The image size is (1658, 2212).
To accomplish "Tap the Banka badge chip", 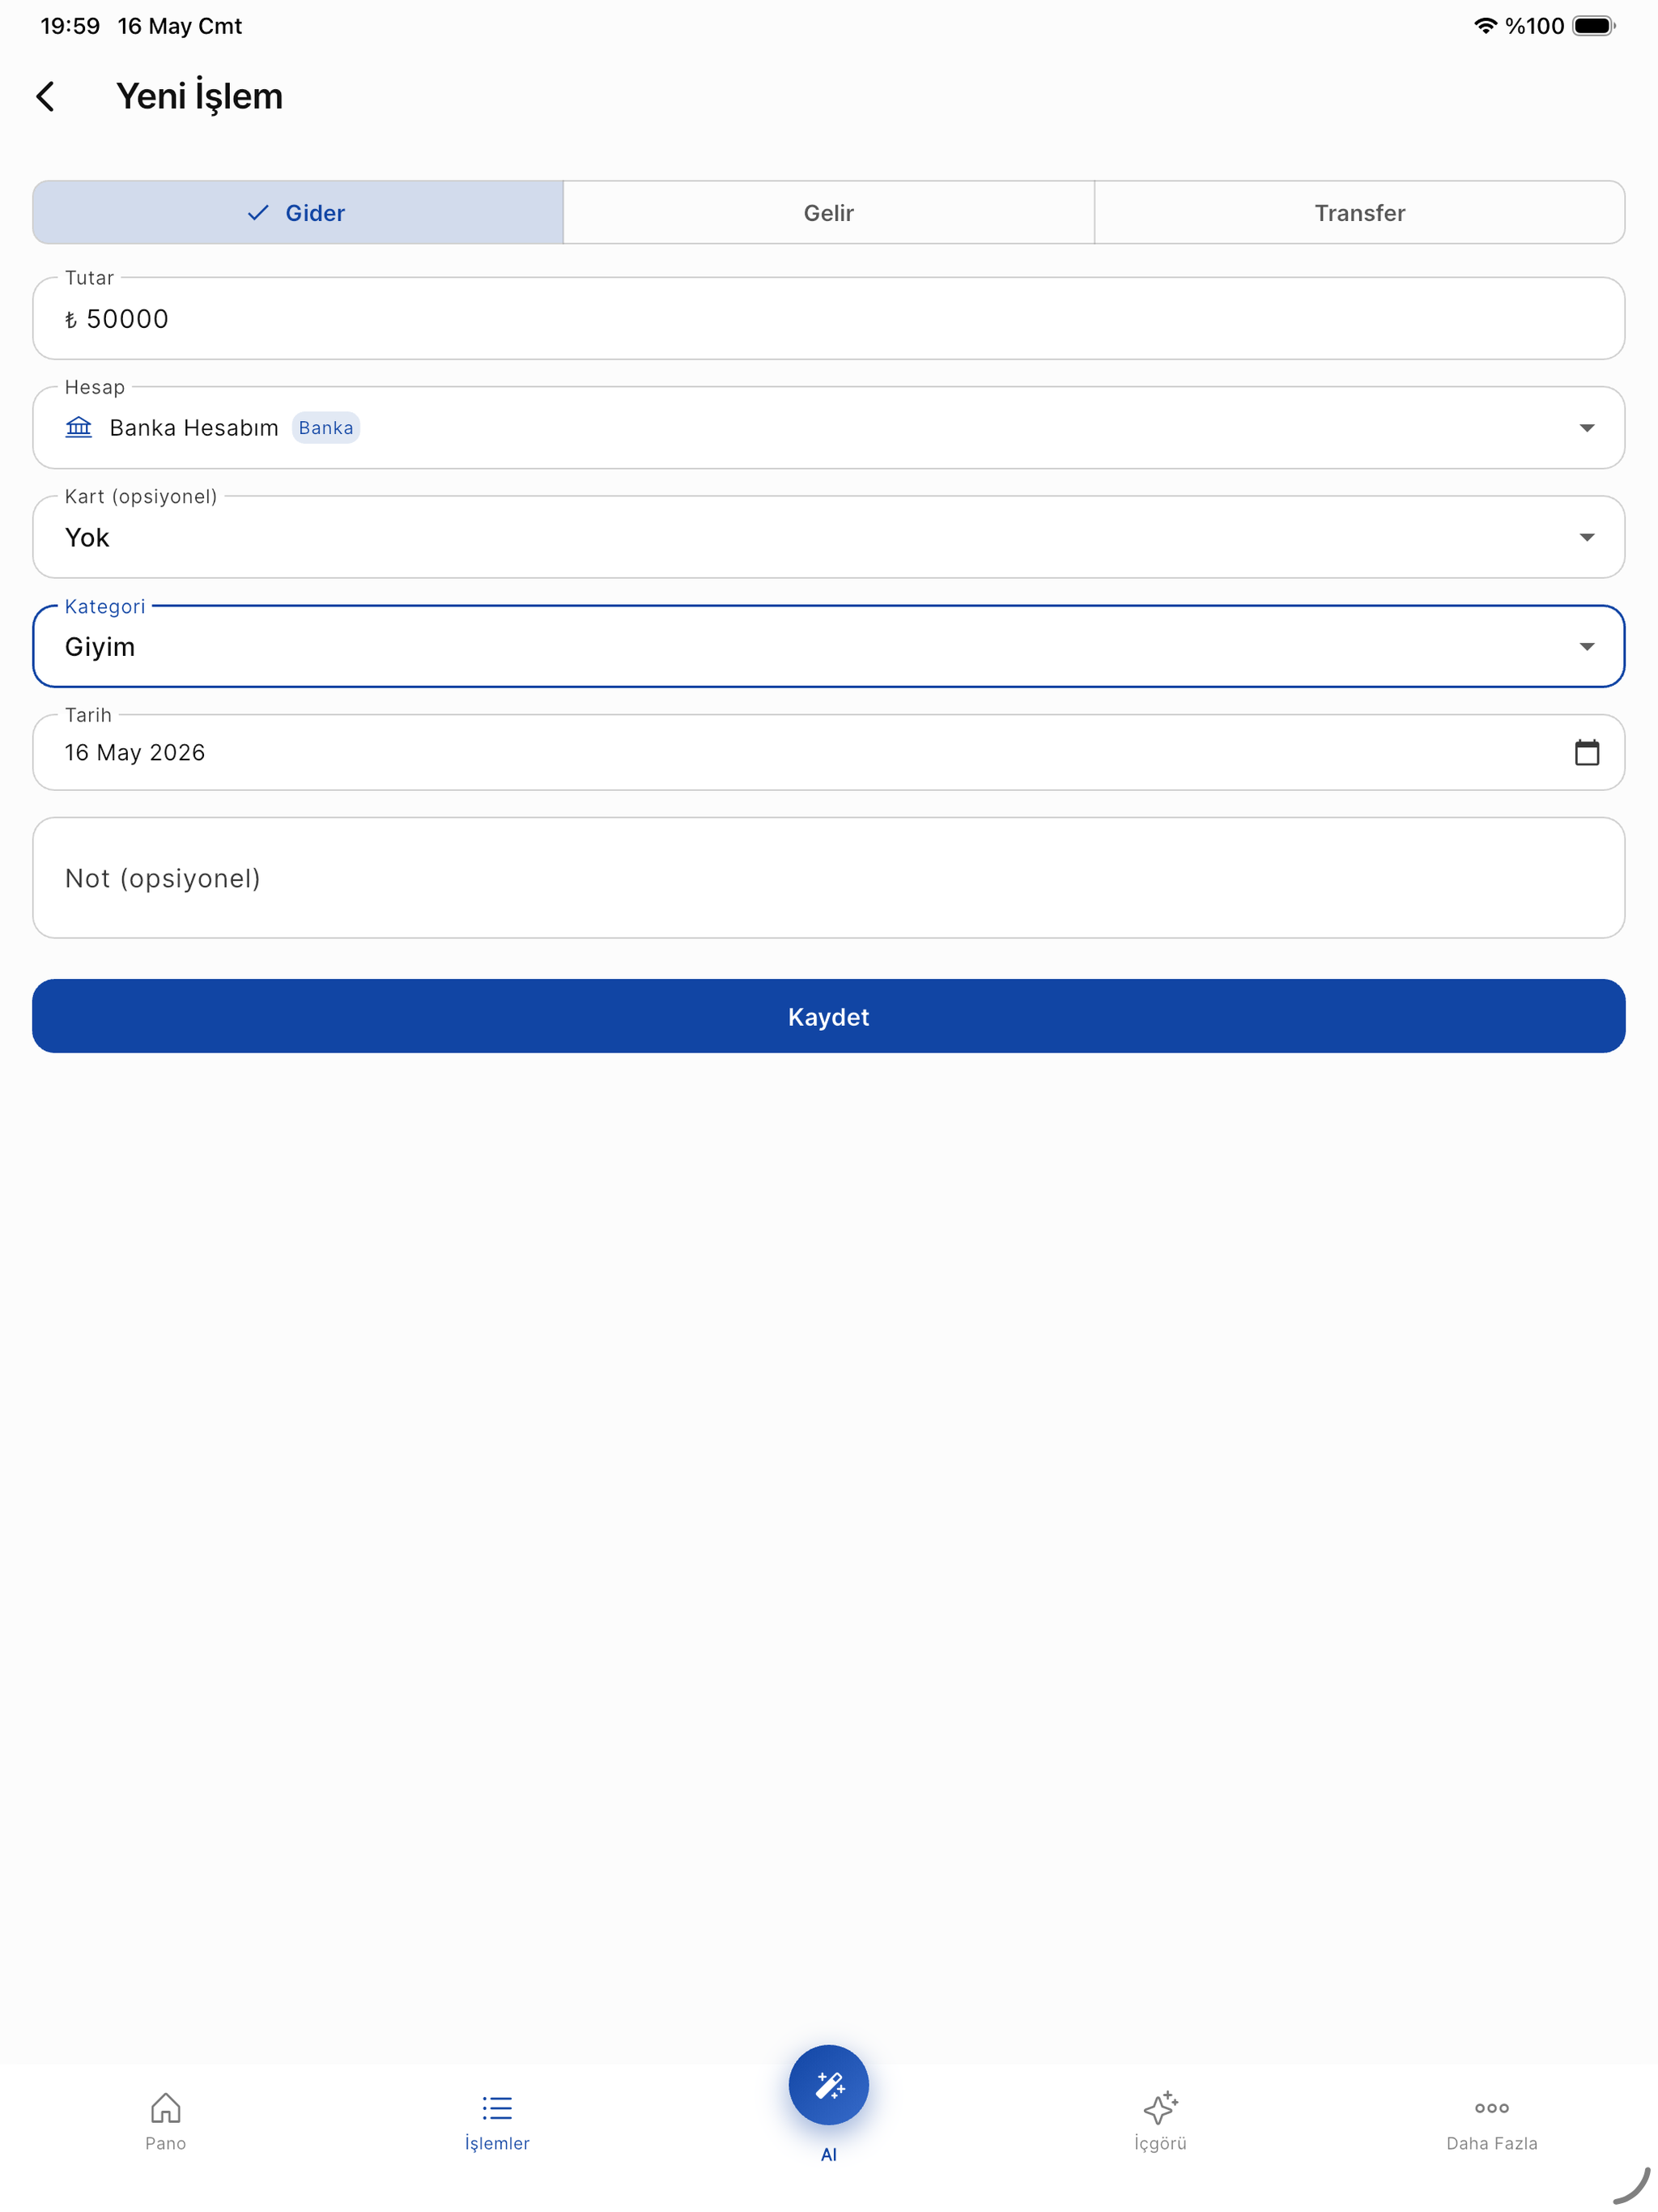I will tap(326, 428).
